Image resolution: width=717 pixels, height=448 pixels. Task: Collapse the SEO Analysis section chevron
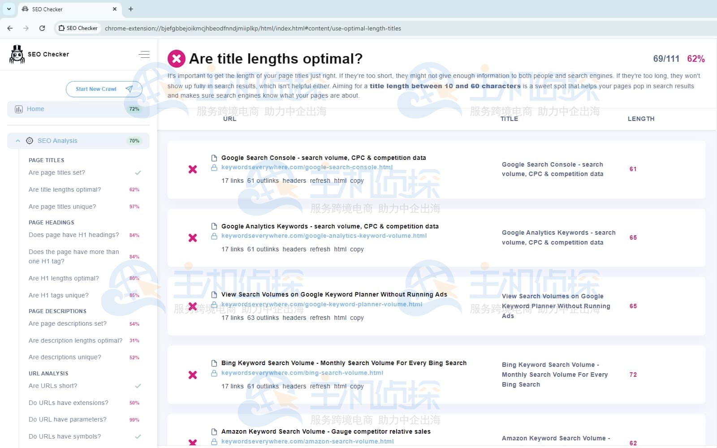tap(18, 141)
